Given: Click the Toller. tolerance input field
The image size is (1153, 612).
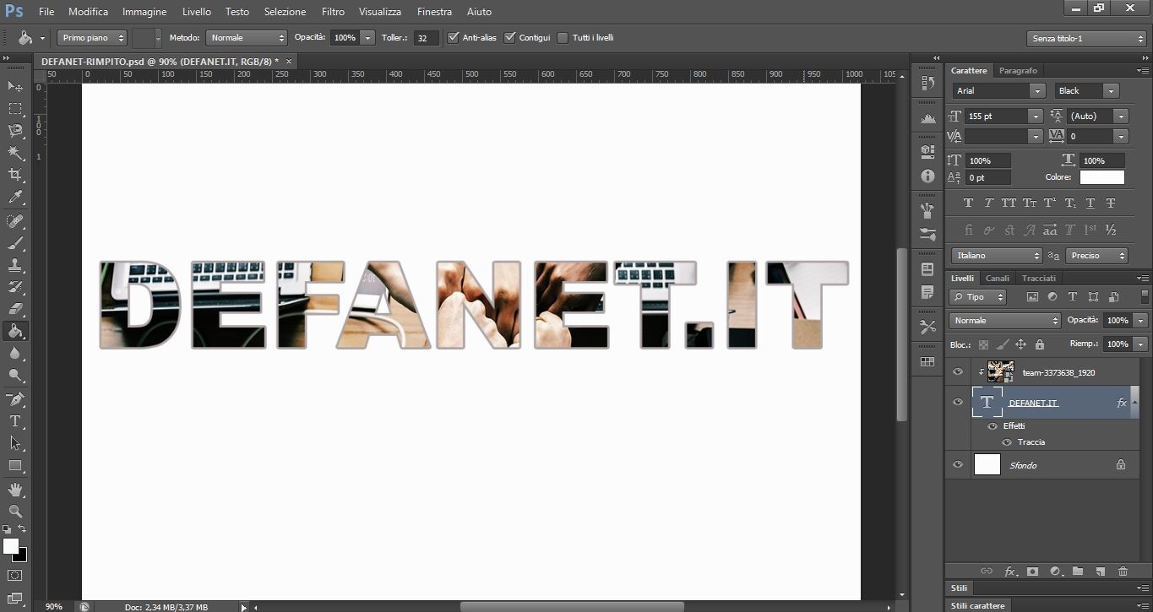Looking at the screenshot, I should [x=426, y=38].
